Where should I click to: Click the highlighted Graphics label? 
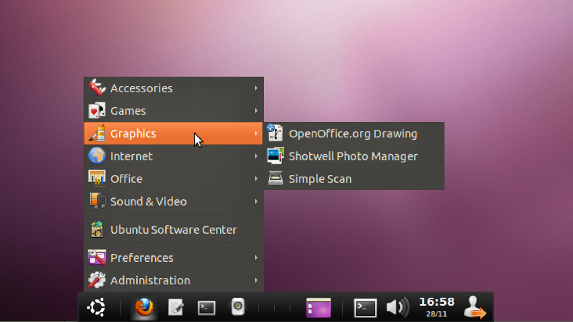pyautogui.click(x=133, y=133)
